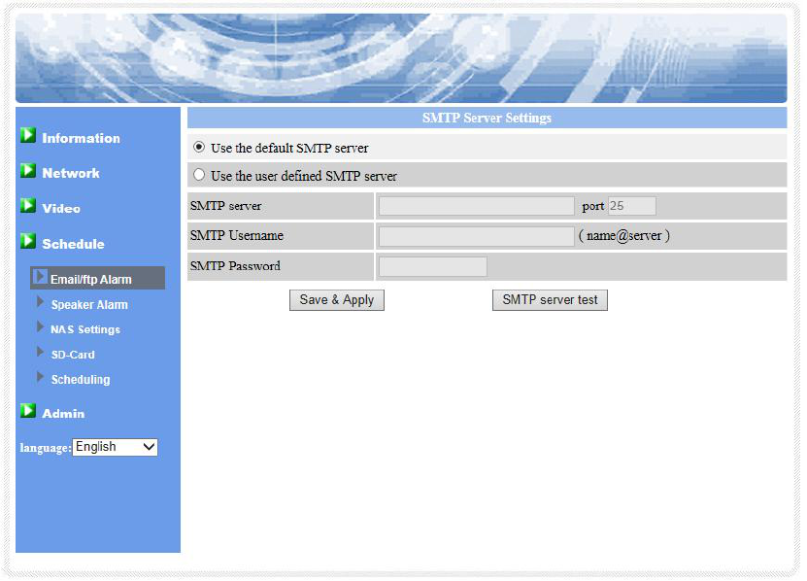Click the green arrow icon beside Network
The width and height of the screenshot is (807, 581).
tap(28, 170)
